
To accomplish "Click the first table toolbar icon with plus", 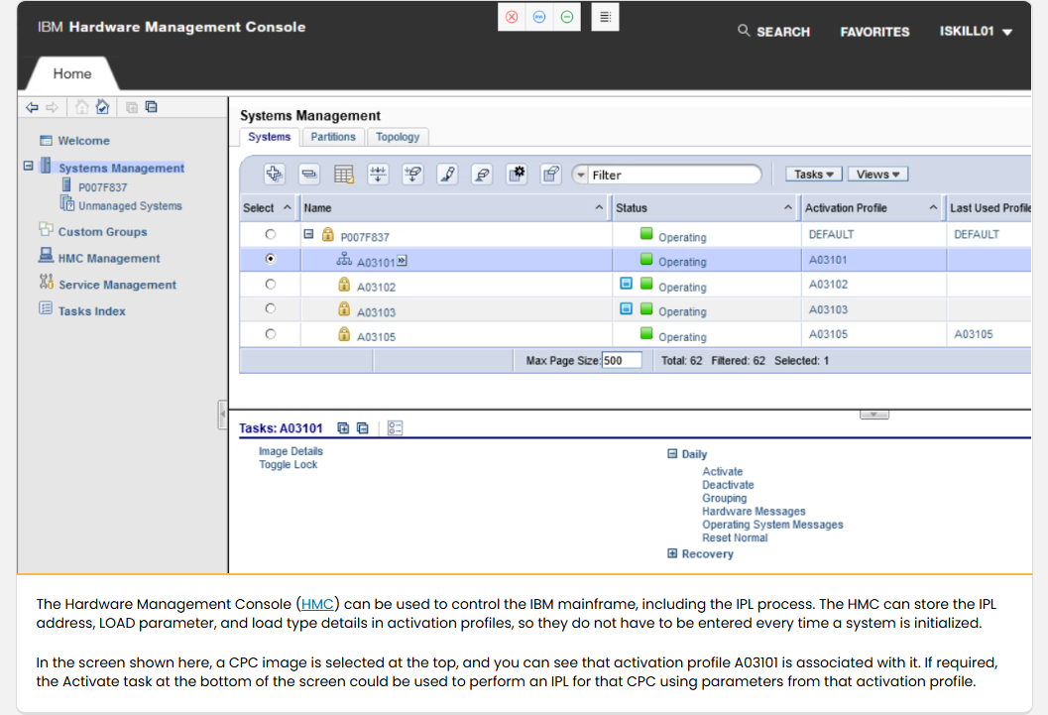I will (274, 175).
